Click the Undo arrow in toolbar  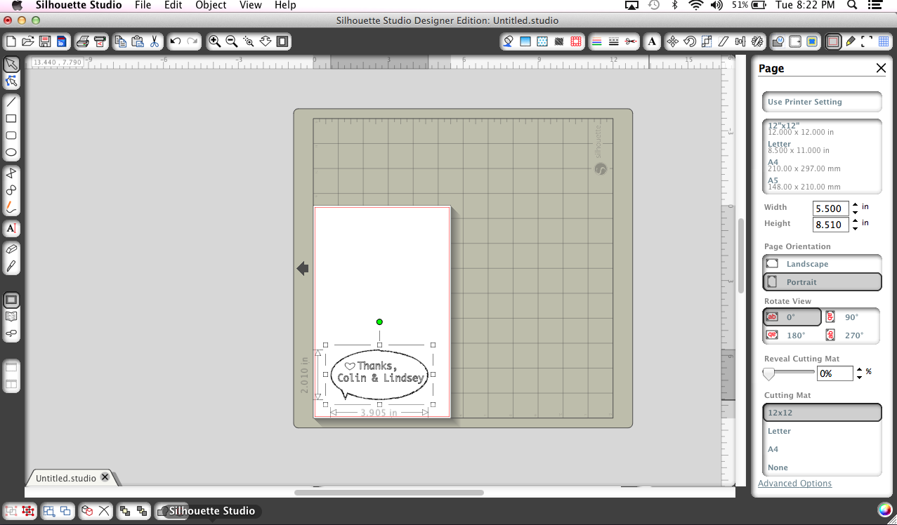coord(176,41)
